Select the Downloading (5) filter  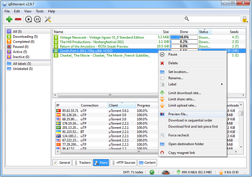pyautogui.click(x=25, y=37)
